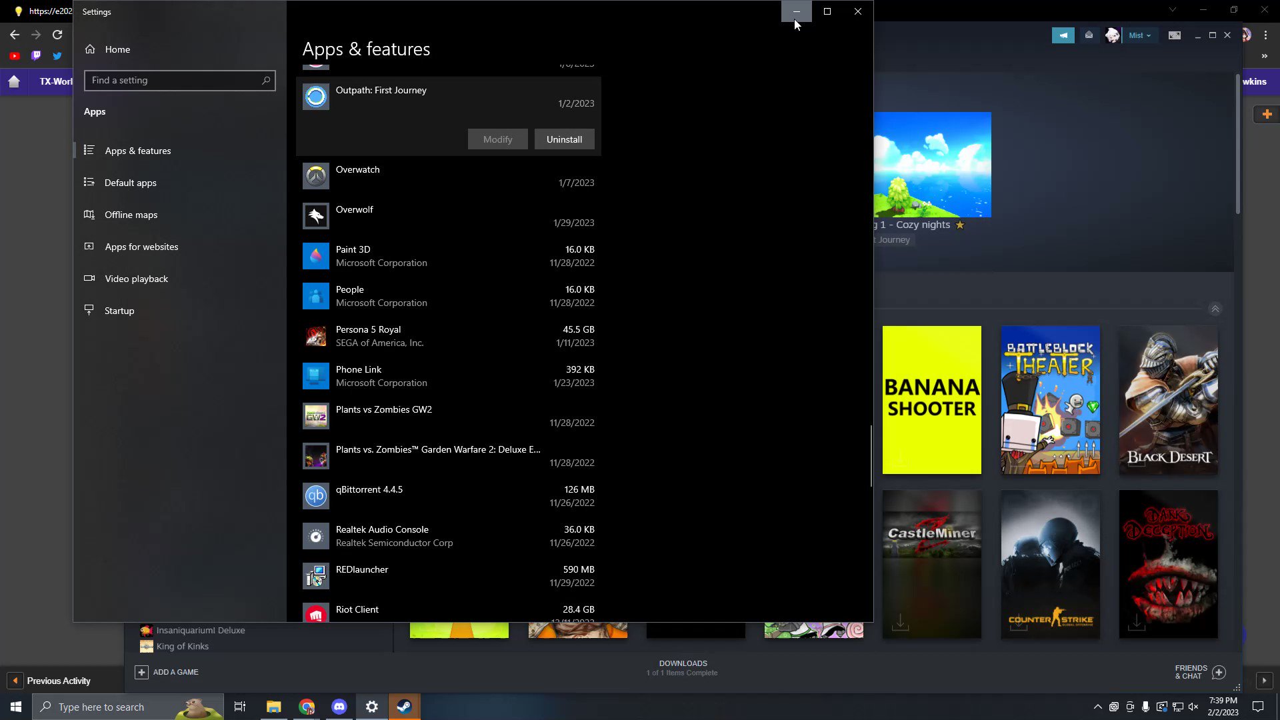Click the Uninstall button for Outpath
The width and height of the screenshot is (1280, 720).
click(x=564, y=139)
